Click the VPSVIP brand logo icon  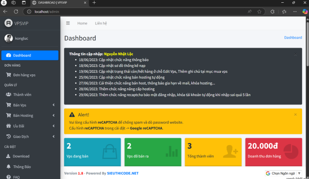click(x=9, y=23)
